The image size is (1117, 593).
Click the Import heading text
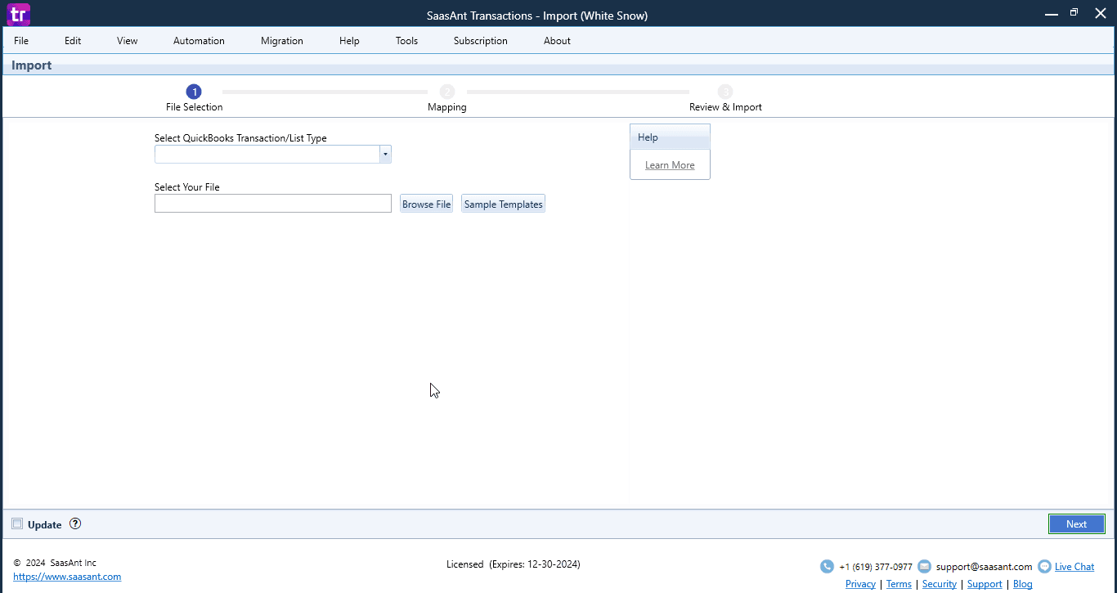(x=32, y=65)
